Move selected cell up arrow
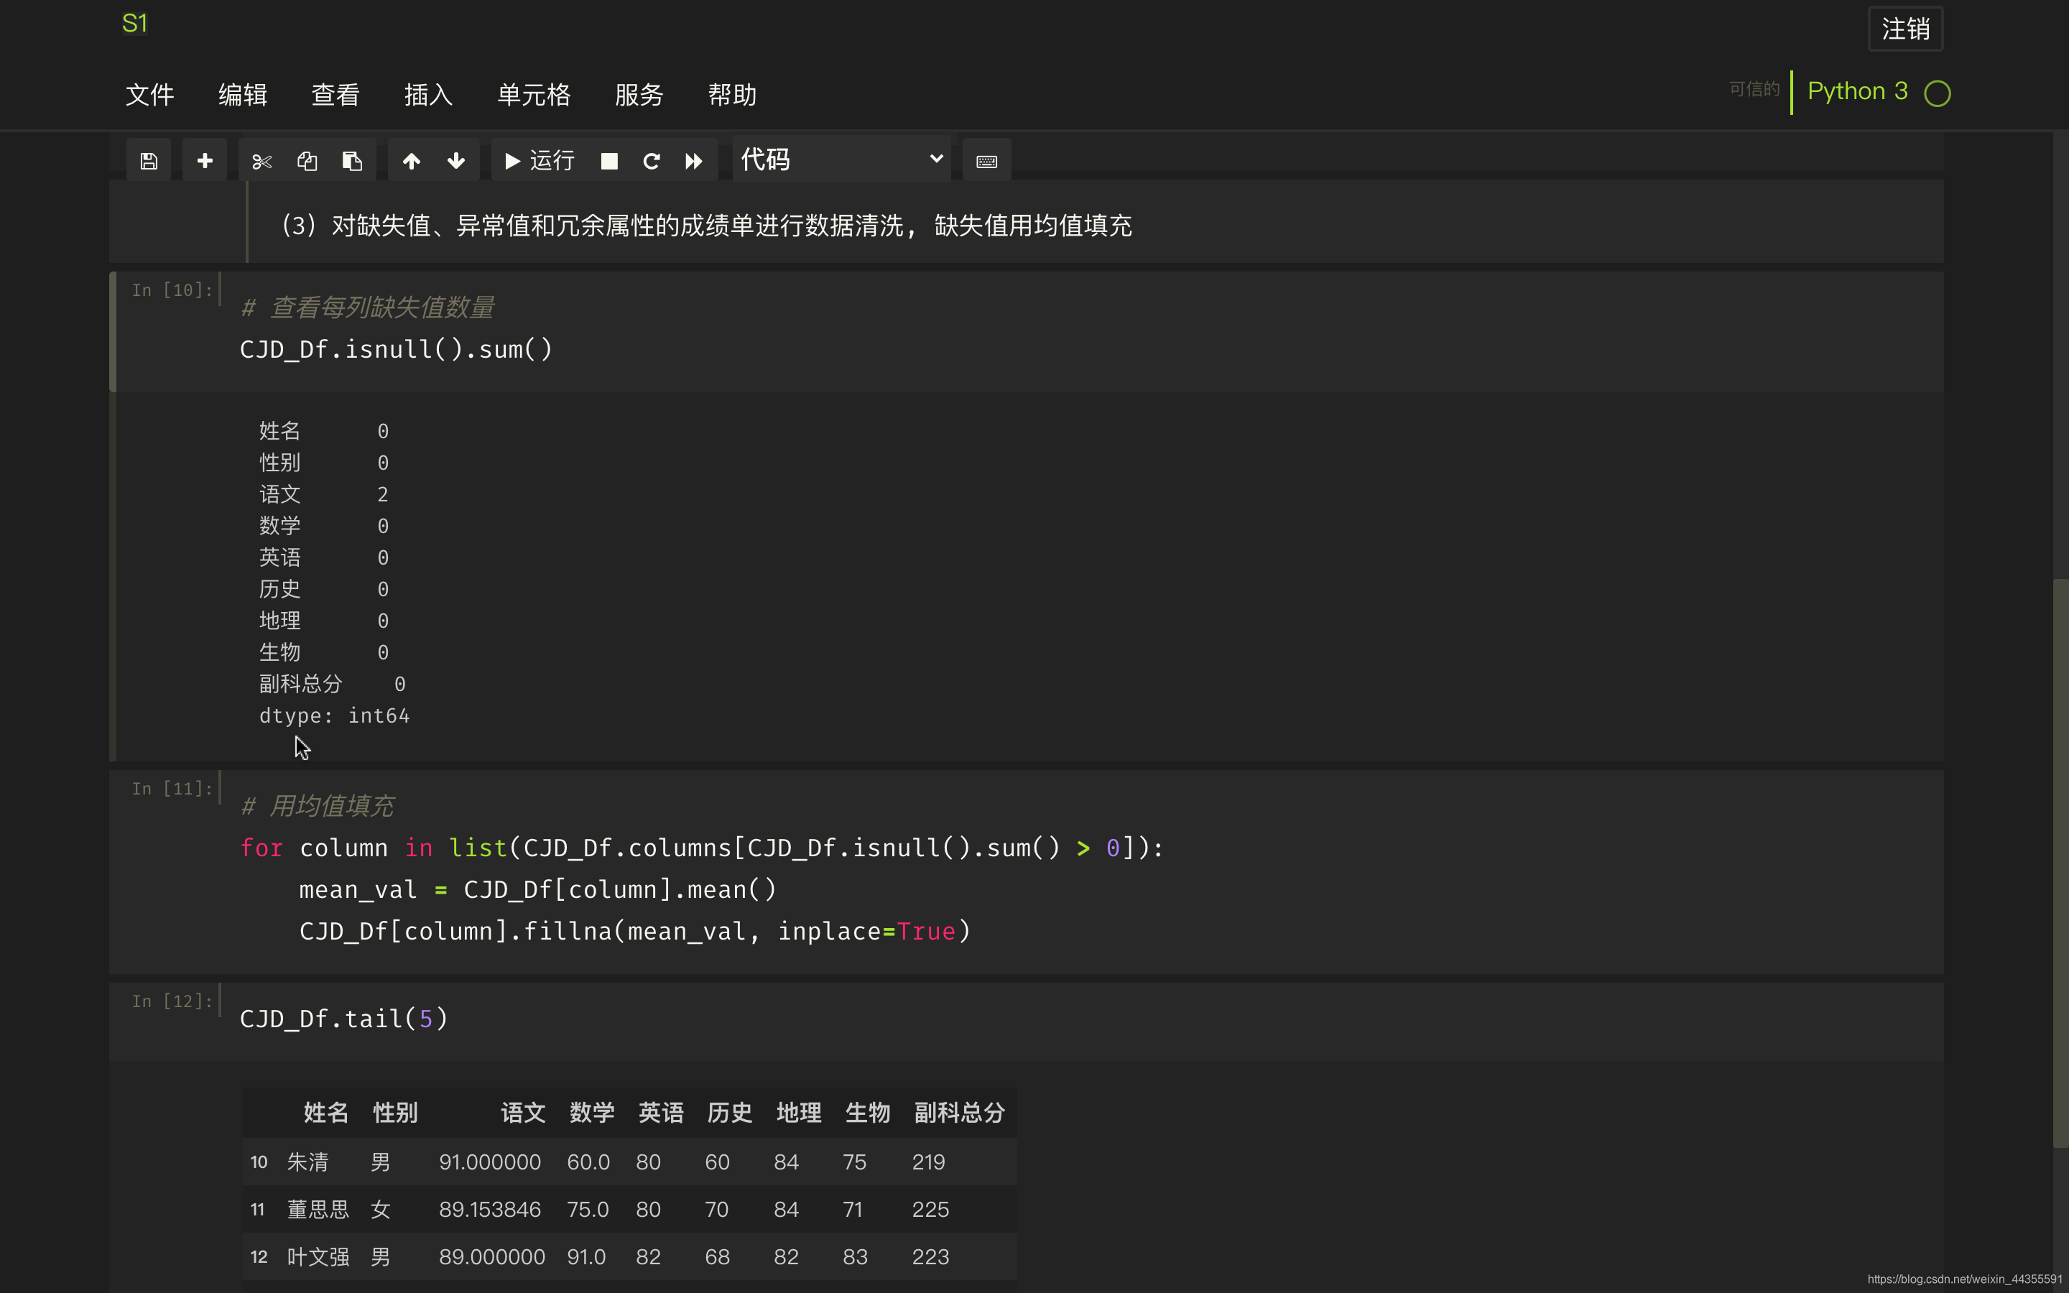 (x=411, y=161)
